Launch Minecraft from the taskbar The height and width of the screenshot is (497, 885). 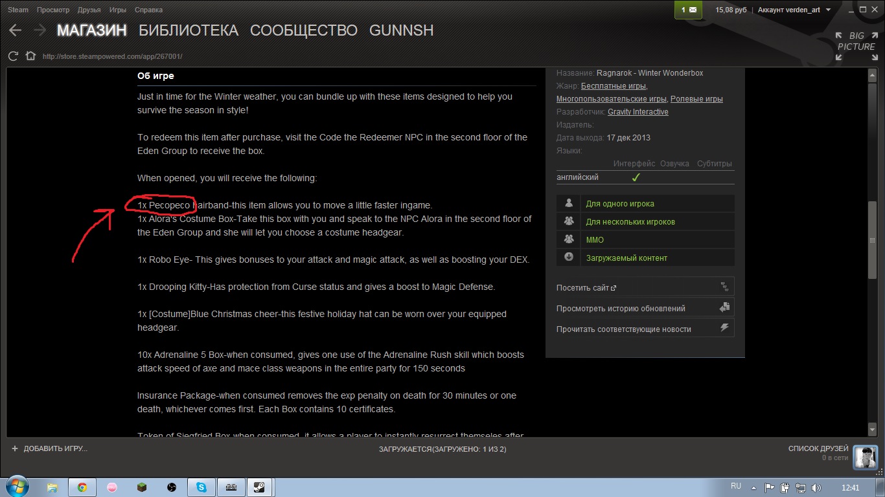point(142,487)
